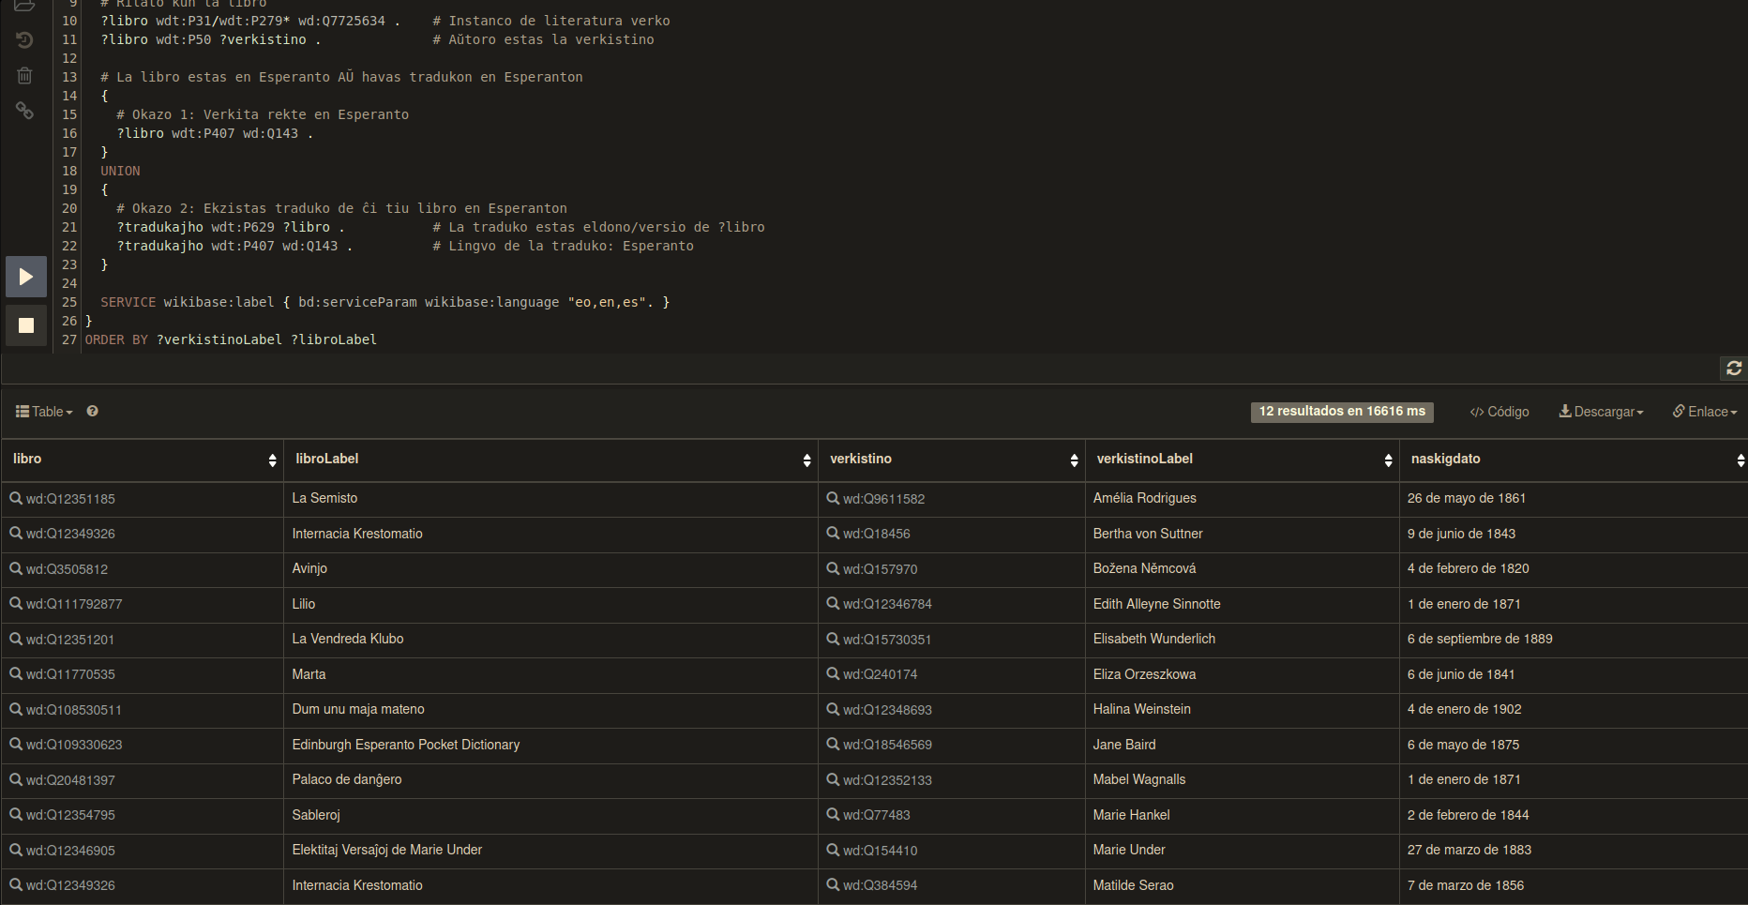Viewport: 1748px width, 905px height.
Task: Open the wd:Q12352133 entity link
Action: 887,780
